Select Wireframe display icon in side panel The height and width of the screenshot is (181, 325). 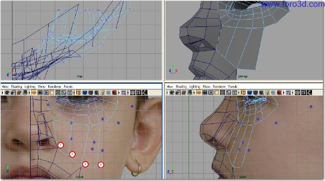(244, 92)
